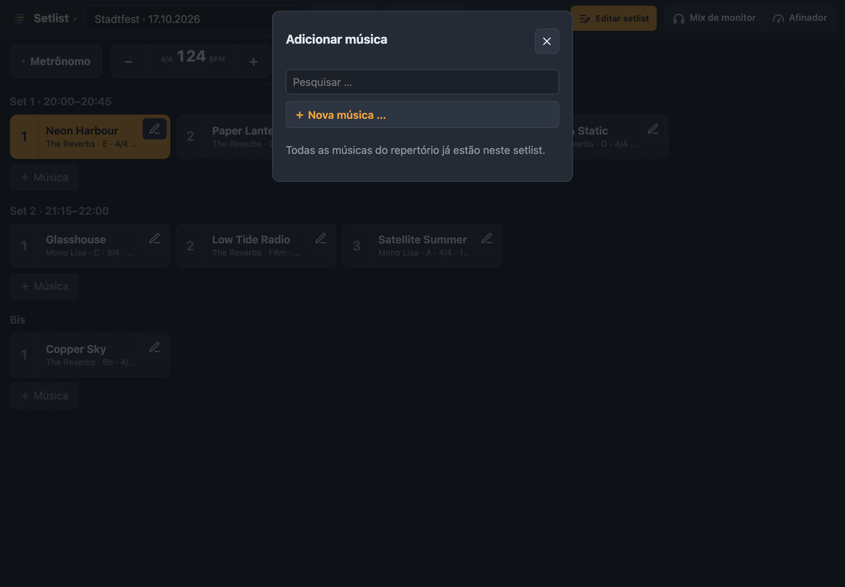Screen dimensions: 845x587
Task: Select the Paper Lante… song card
Action: (225, 137)
